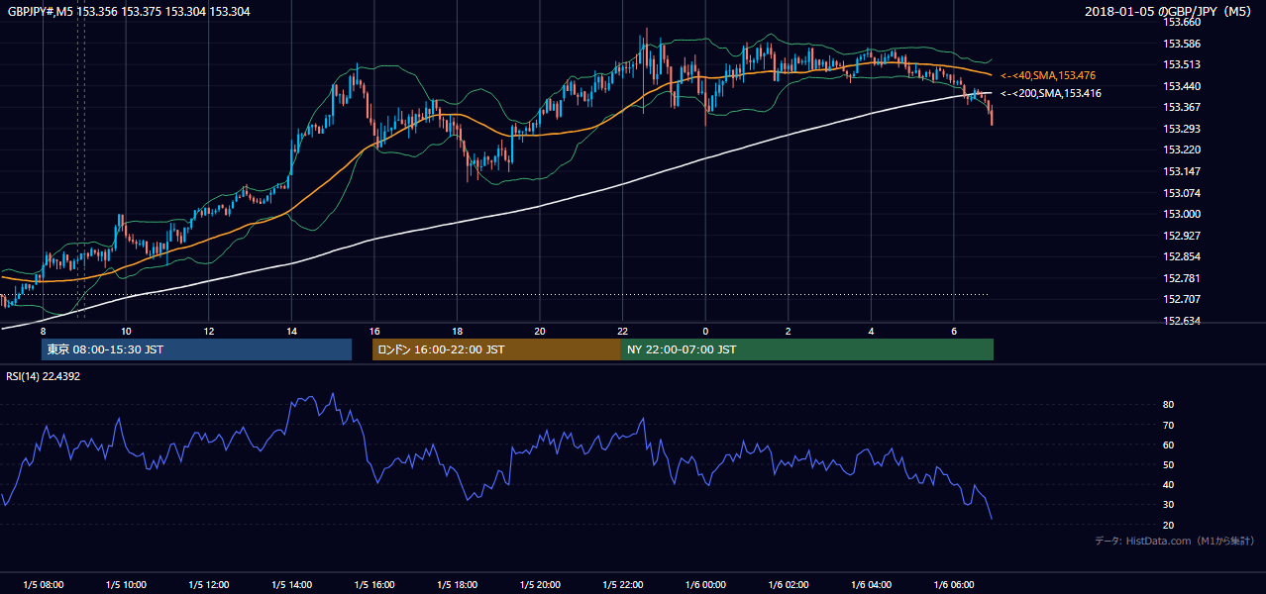This screenshot has width=1266, height=594.
Task: Click price axis value 153.660
Action: 1182,22
